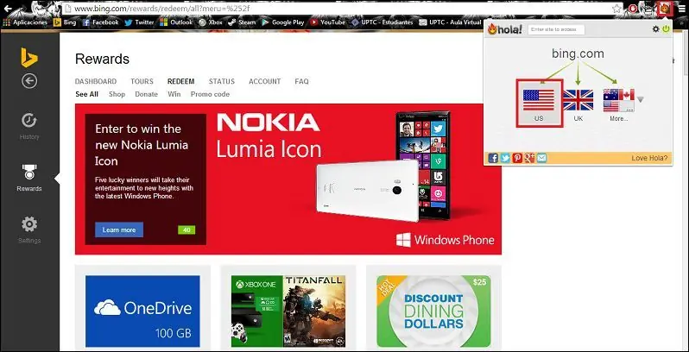Open the Twitter bookmark
689x352 pixels.
tap(139, 22)
